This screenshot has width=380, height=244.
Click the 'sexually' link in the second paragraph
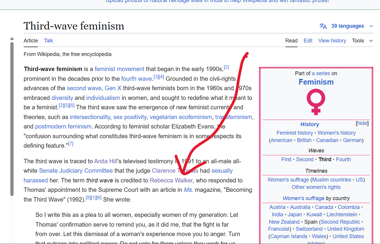click(222, 171)
